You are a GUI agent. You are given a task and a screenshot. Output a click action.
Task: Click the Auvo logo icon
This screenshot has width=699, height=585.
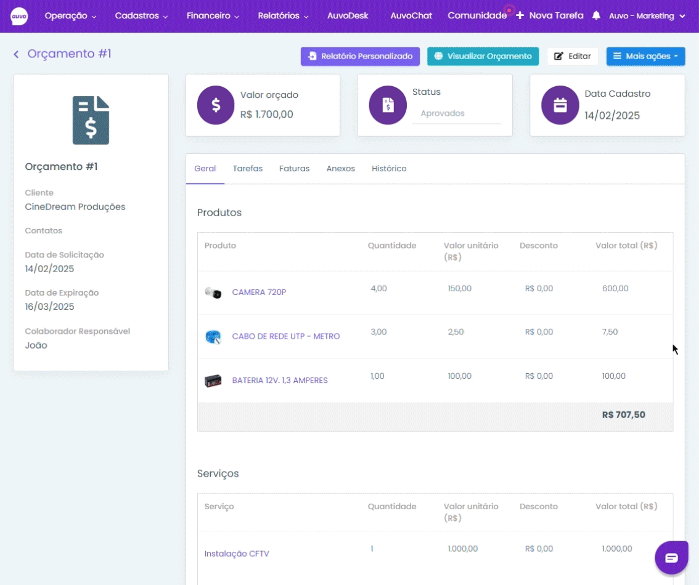click(x=19, y=16)
